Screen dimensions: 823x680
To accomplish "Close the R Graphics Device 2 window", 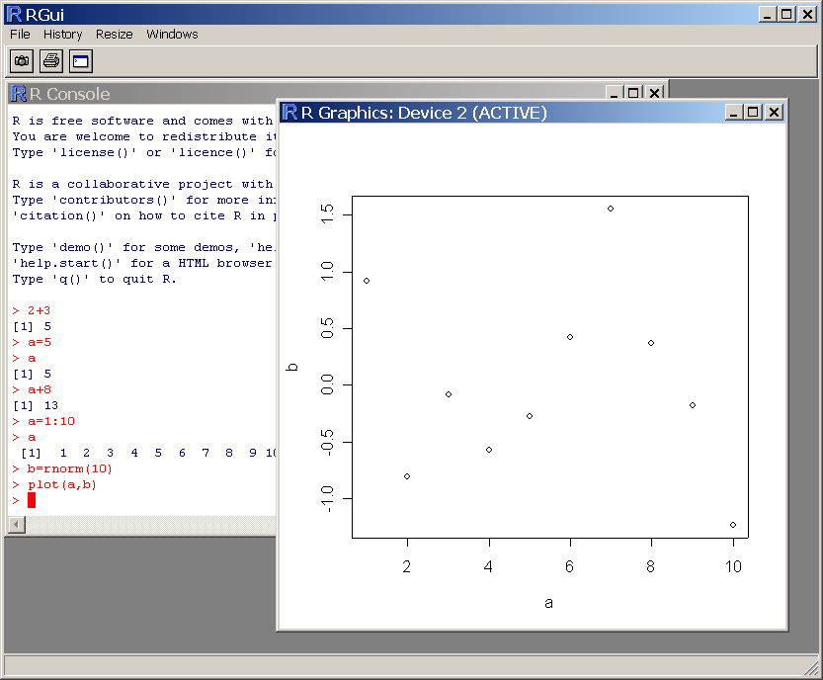I will coord(775,113).
